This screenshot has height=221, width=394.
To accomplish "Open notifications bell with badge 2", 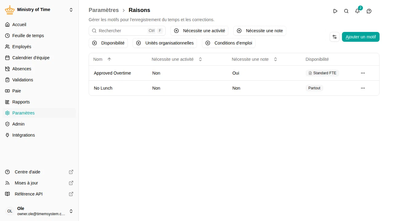I will pyautogui.click(x=357, y=11).
